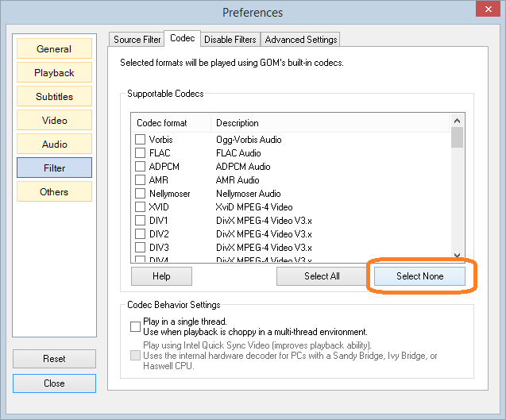
Task: Go to Subtitles preferences
Action: (x=54, y=97)
